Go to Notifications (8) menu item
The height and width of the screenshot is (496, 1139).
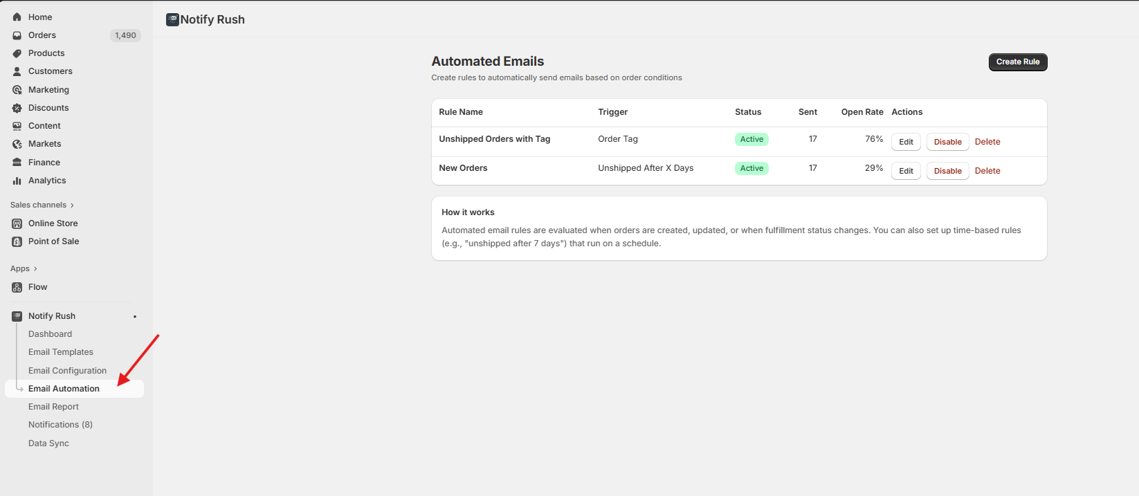60,425
